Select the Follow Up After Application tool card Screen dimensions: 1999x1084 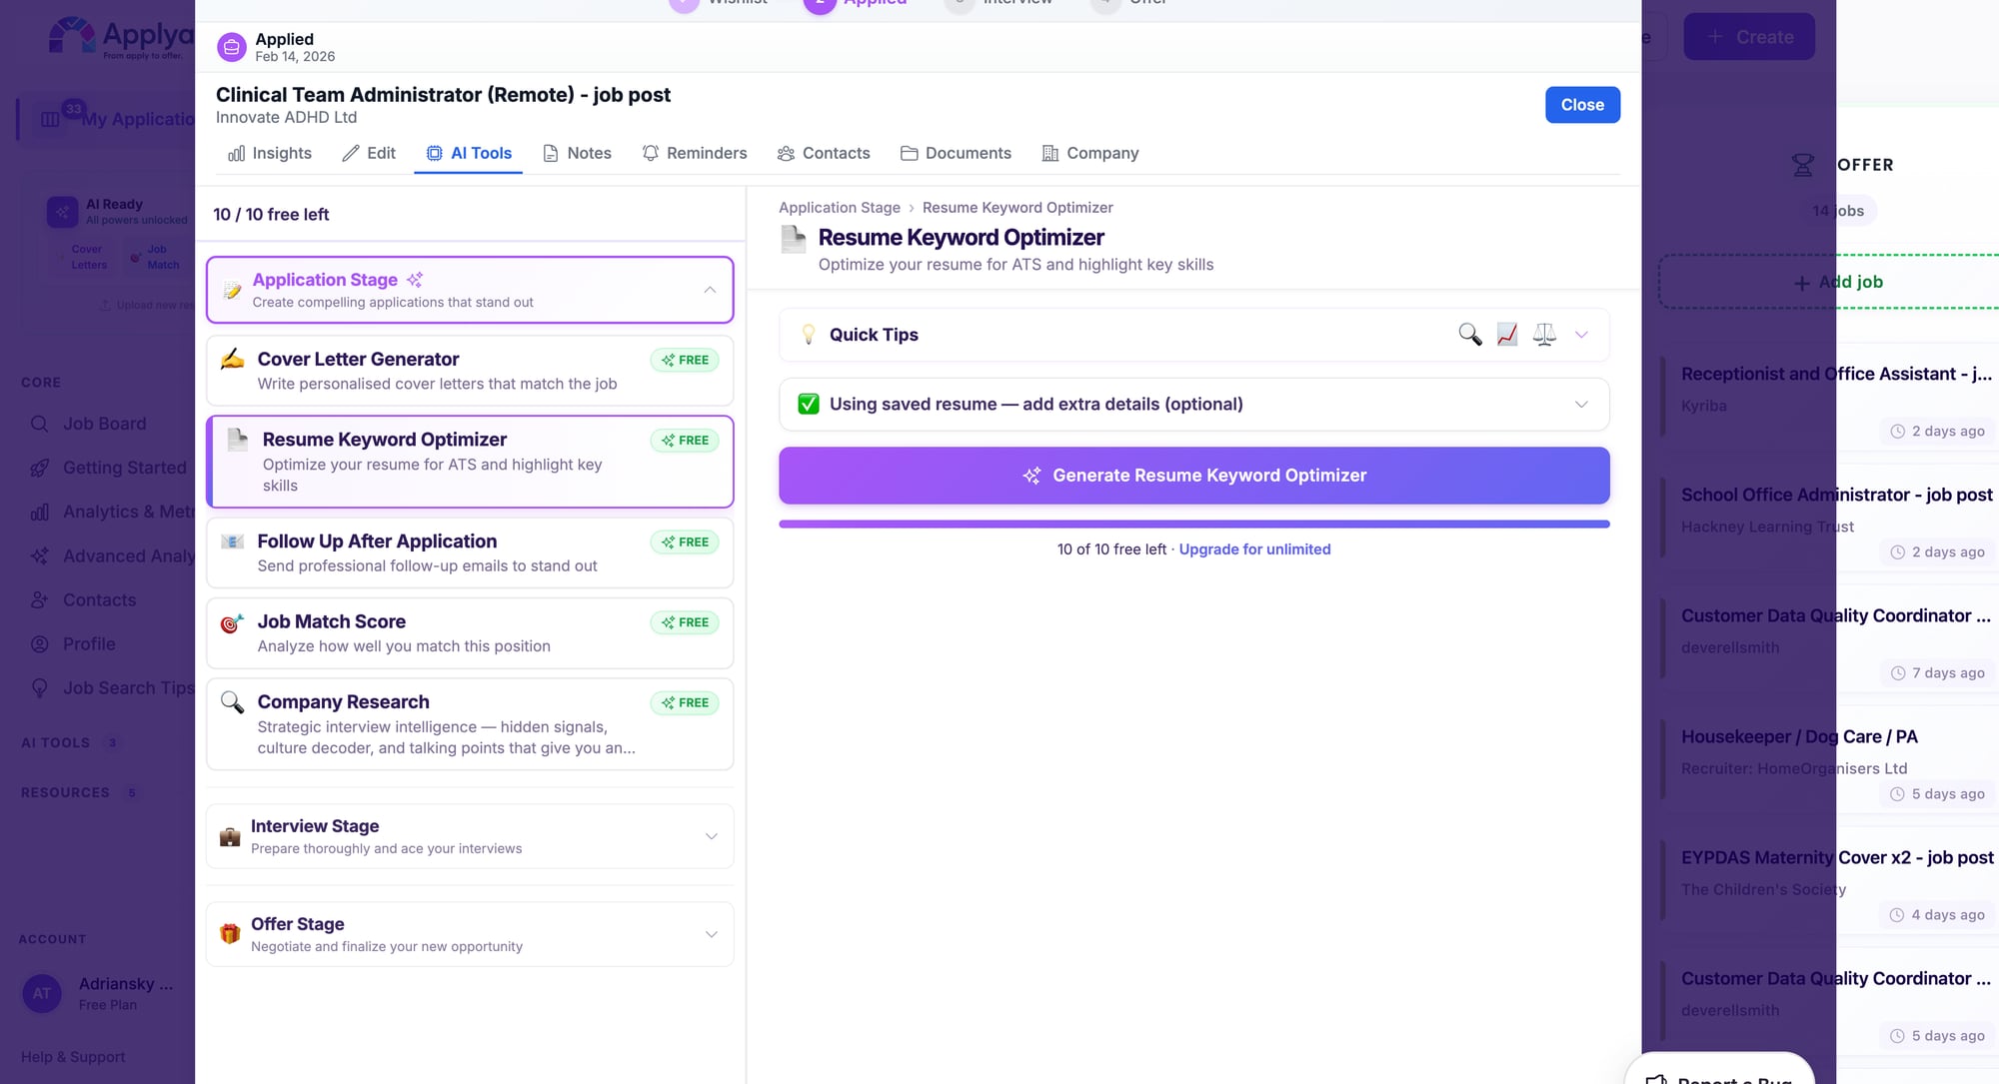click(x=470, y=552)
